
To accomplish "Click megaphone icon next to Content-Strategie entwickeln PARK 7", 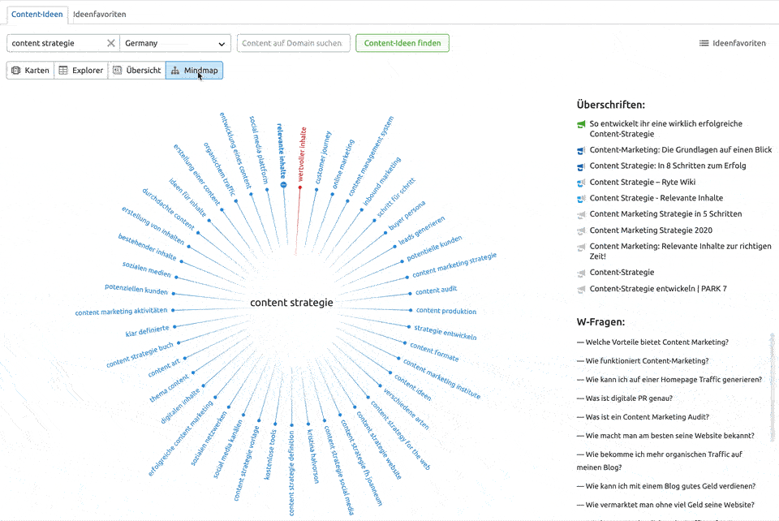I will pos(581,289).
